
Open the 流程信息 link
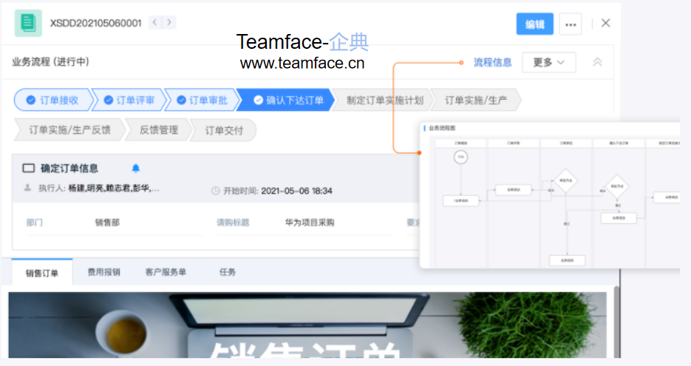(x=493, y=63)
